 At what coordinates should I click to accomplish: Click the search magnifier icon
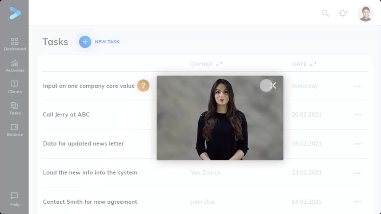pyautogui.click(x=325, y=13)
